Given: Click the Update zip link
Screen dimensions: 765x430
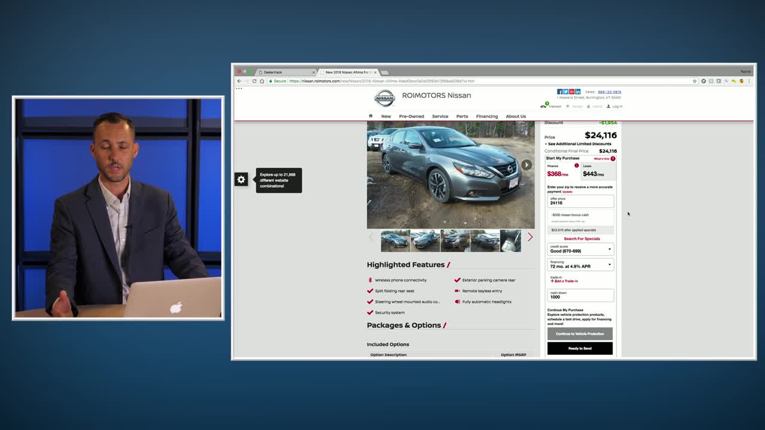Looking at the screenshot, I should (x=567, y=192).
